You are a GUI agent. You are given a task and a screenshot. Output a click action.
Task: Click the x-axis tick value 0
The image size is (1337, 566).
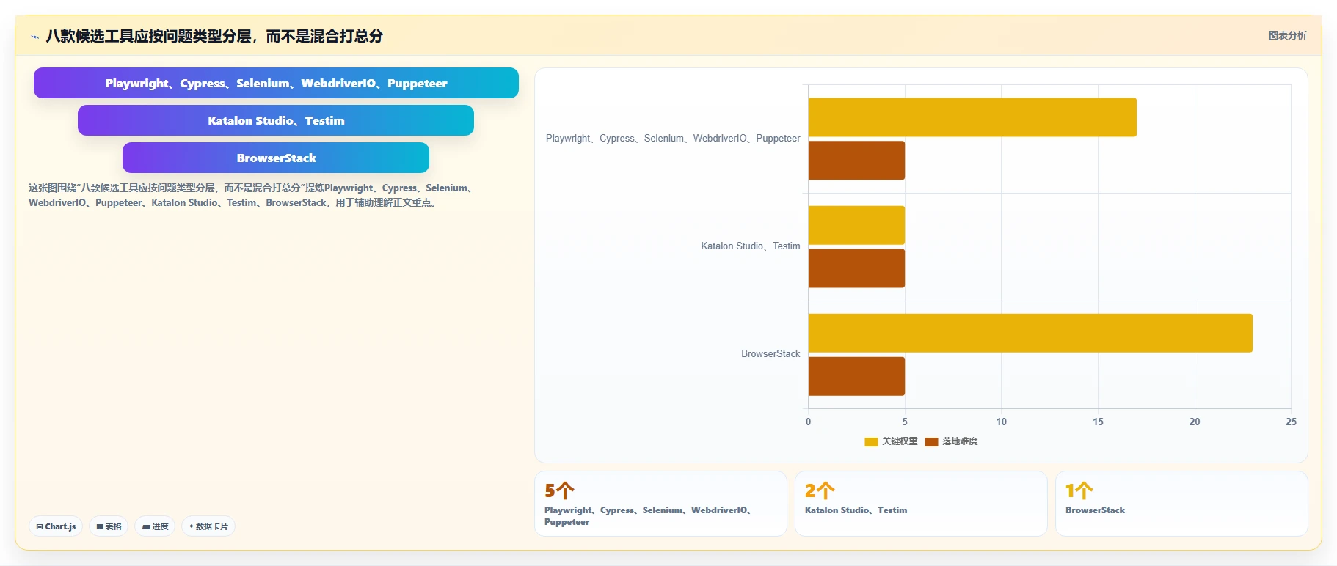point(808,422)
